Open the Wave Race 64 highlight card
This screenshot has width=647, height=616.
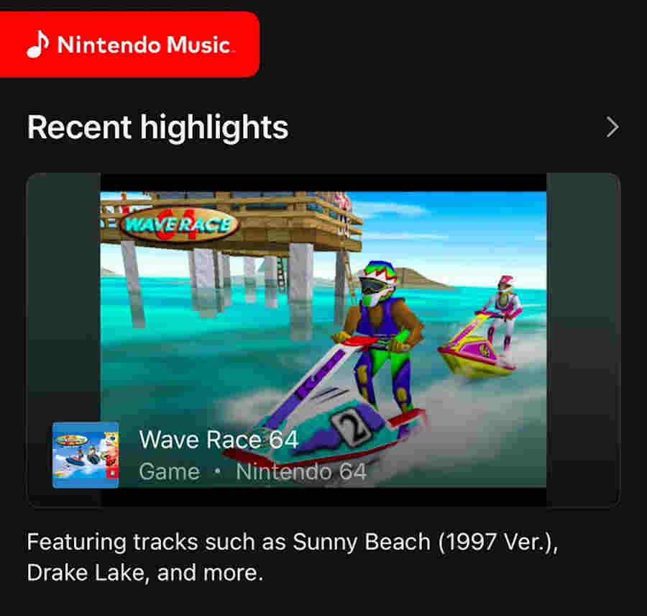[x=323, y=340]
